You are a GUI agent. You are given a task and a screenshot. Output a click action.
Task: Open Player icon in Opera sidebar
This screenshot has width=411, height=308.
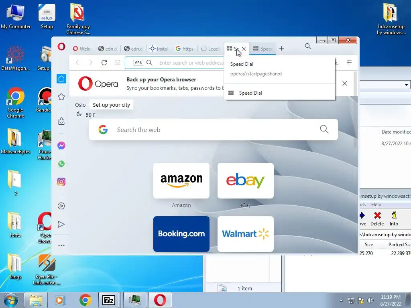pos(61,206)
